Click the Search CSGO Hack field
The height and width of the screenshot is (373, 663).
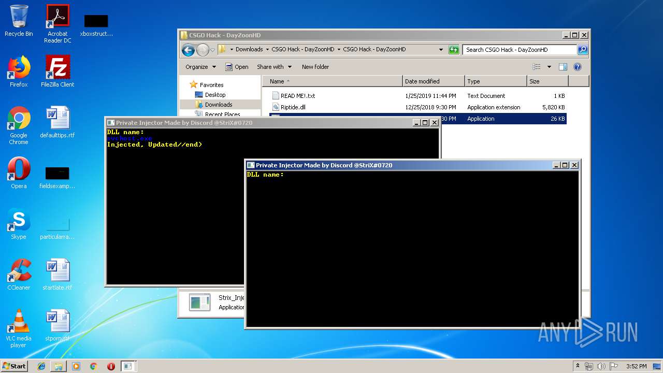520,50
